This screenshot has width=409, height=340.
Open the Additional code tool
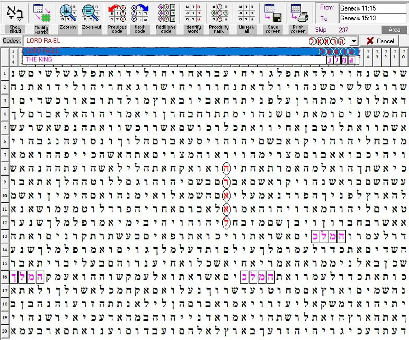coord(166,14)
